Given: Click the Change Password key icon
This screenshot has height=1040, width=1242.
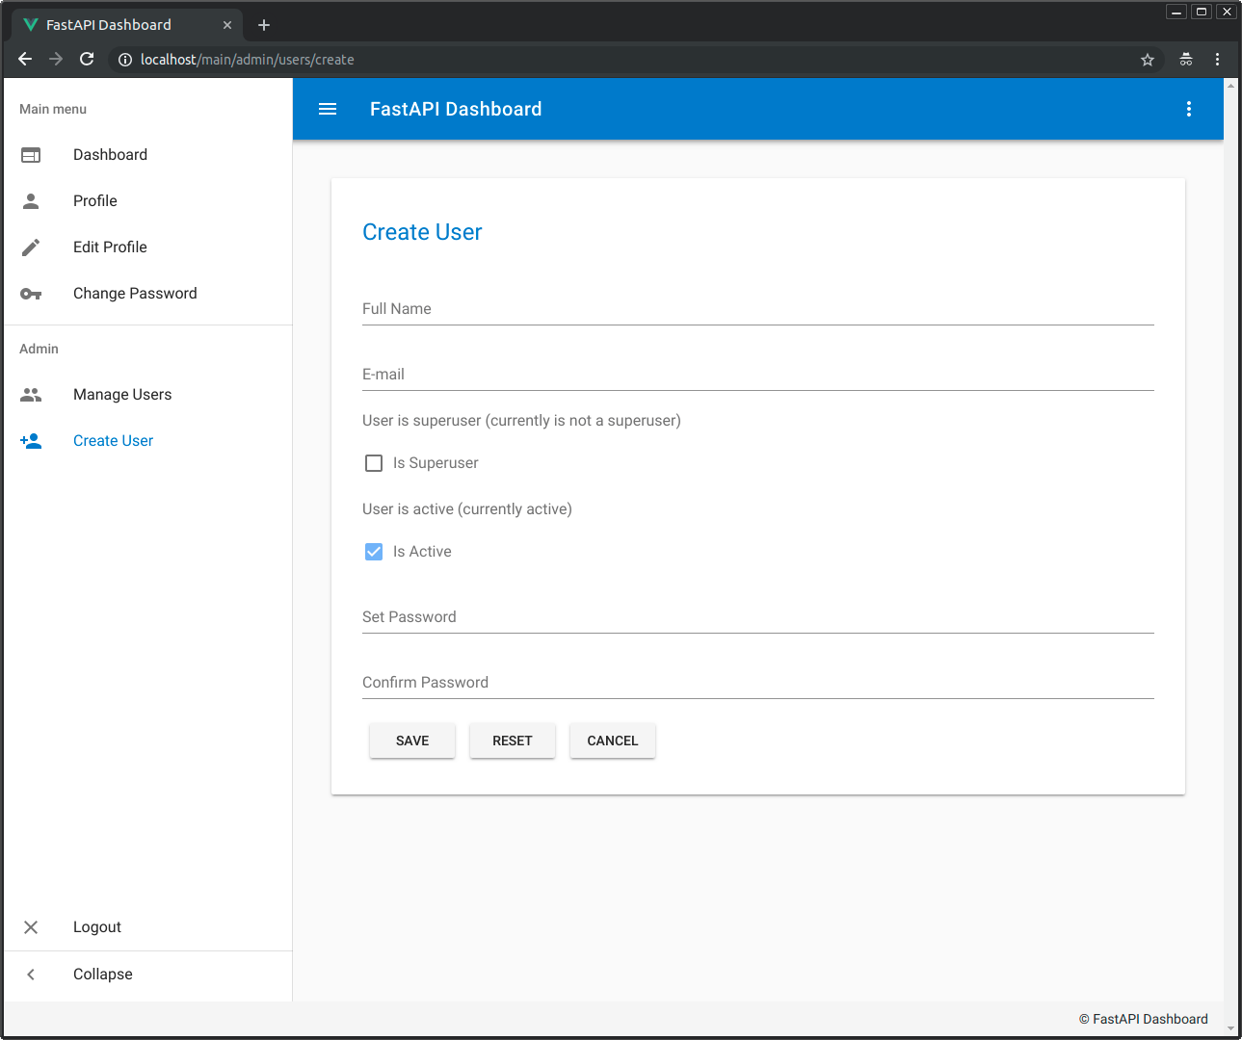Looking at the screenshot, I should [31, 293].
